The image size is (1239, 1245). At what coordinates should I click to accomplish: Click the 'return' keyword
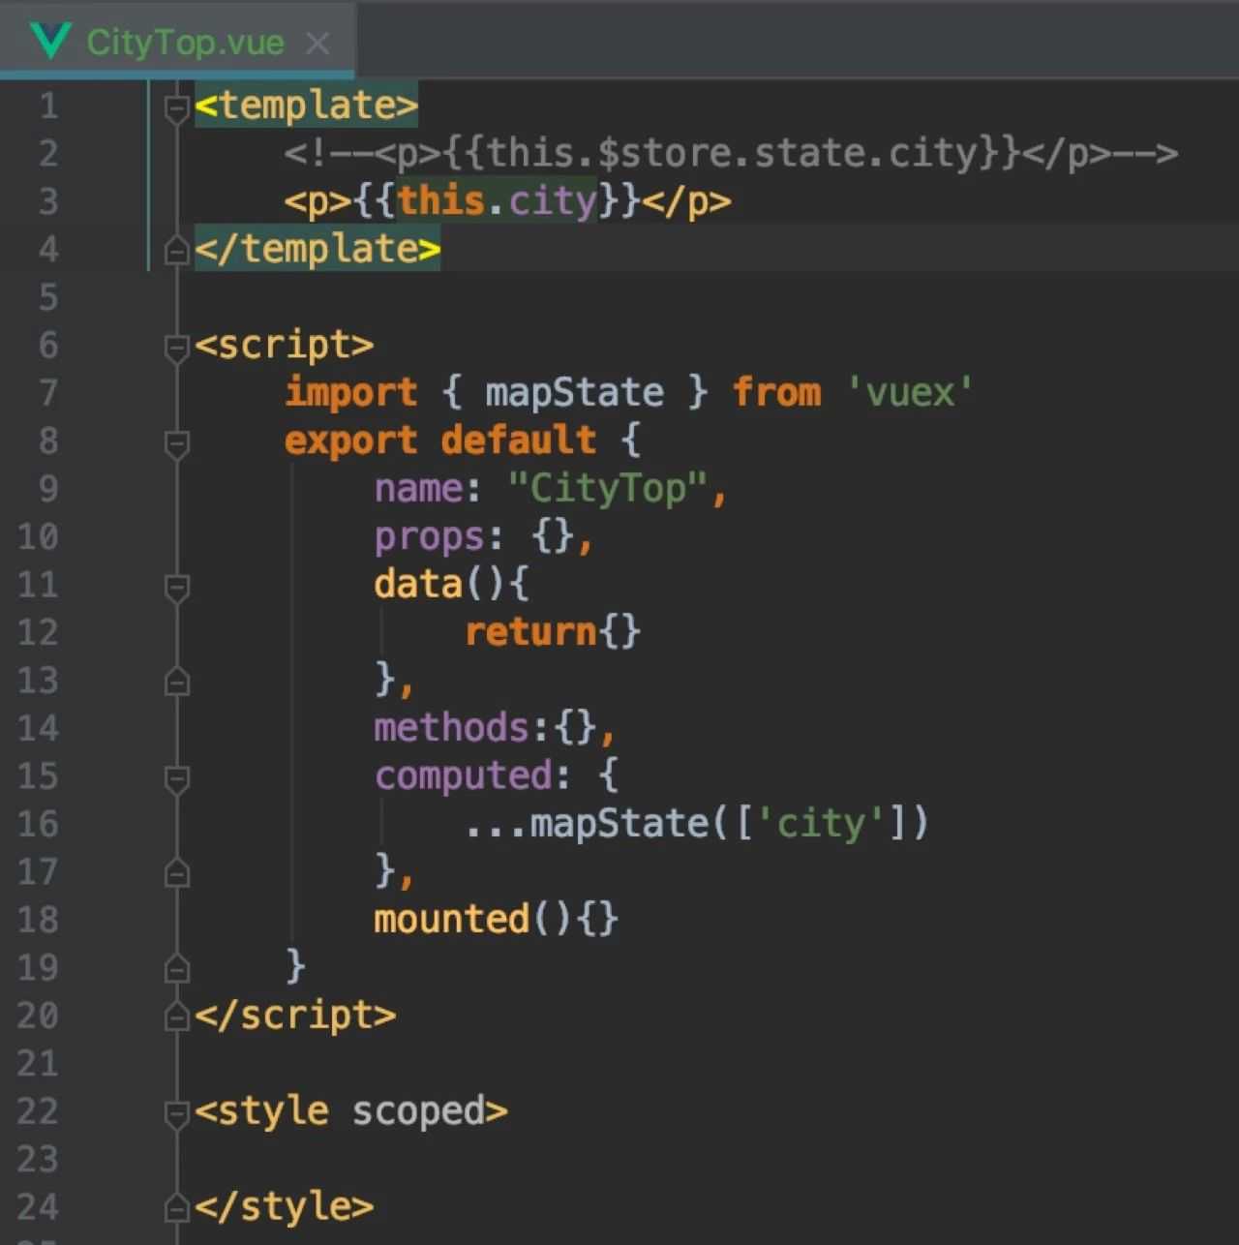click(530, 631)
